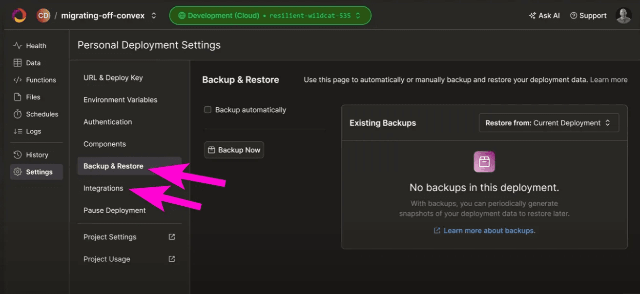Click the Ask AI button
640x294 pixels.
pyautogui.click(x=544, y=16)
